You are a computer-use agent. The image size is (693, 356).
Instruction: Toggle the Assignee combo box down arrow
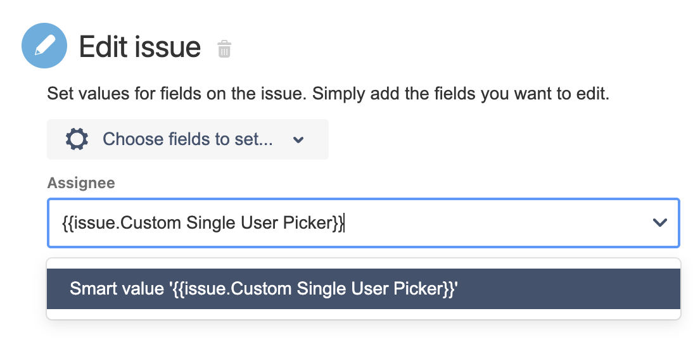coord(659,222)
